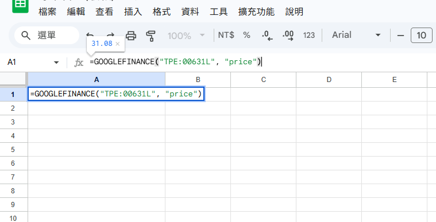Click the print icon
This screenshot has width=436, height=222.
(x=131, y=36)
